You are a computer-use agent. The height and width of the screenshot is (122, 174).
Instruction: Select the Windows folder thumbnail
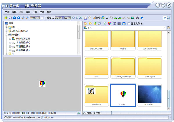coord(96,95)
